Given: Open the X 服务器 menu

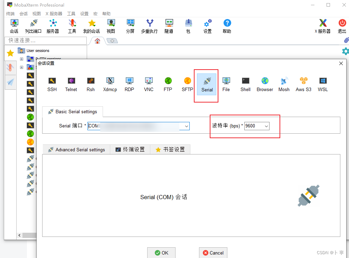Looking at the screenshot, I should [x=54, y=14].
